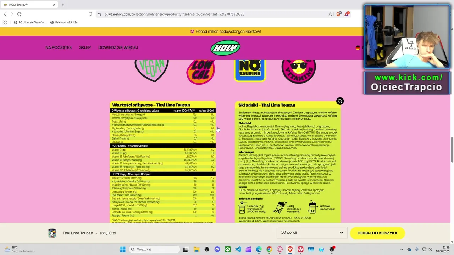Expand the 50 porcji dropdown
This screenshot has height=255, width=454.
(x=312, y=233)
